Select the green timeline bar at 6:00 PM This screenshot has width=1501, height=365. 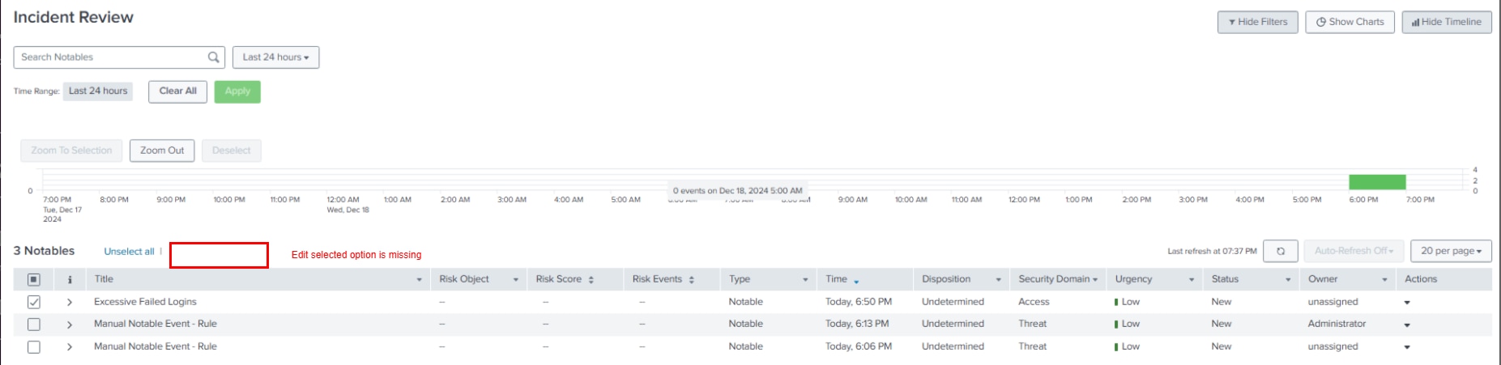1377,182
